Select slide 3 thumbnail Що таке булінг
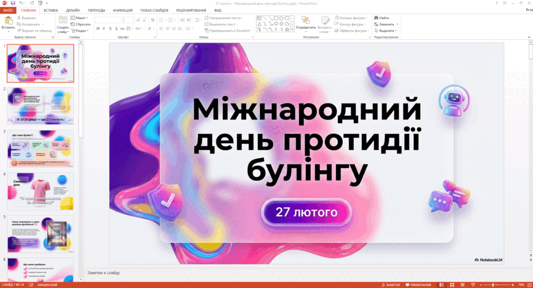Screen dimensions: 533x288 tap(40, 149)
